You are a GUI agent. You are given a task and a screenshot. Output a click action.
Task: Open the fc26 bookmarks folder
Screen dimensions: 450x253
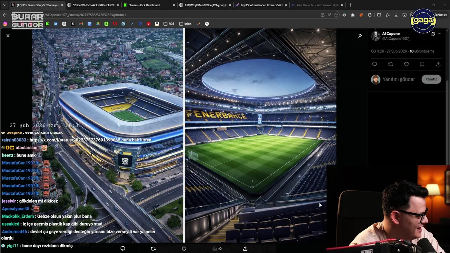pos(168,24)
